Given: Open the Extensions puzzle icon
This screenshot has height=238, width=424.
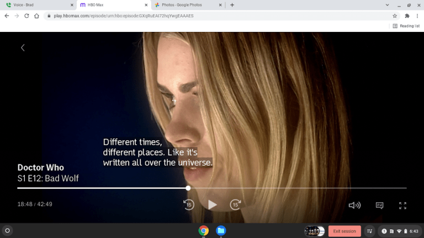Looking at the screenshot, I should pos(407,16).
